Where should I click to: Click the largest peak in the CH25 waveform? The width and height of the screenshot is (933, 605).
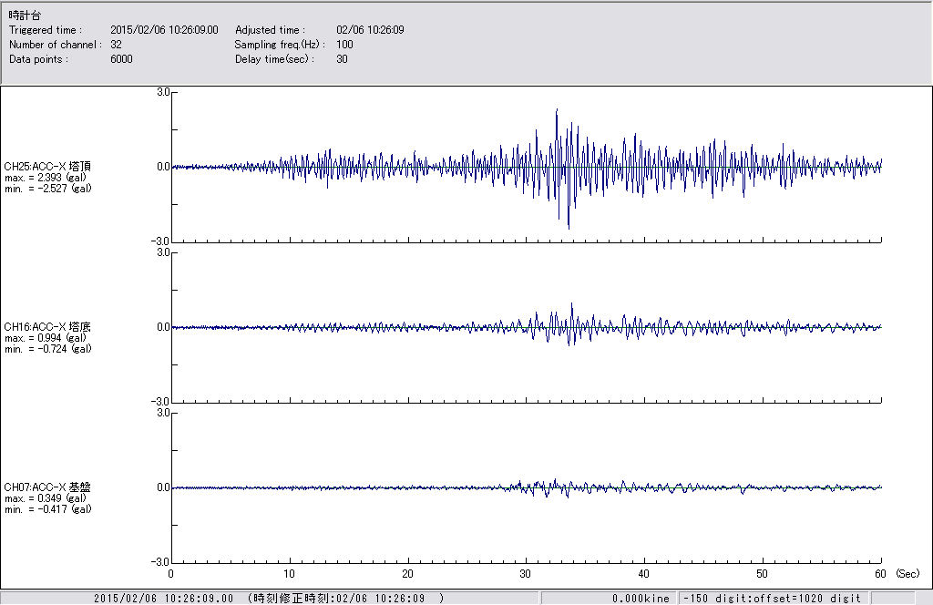tap(556, 111)
